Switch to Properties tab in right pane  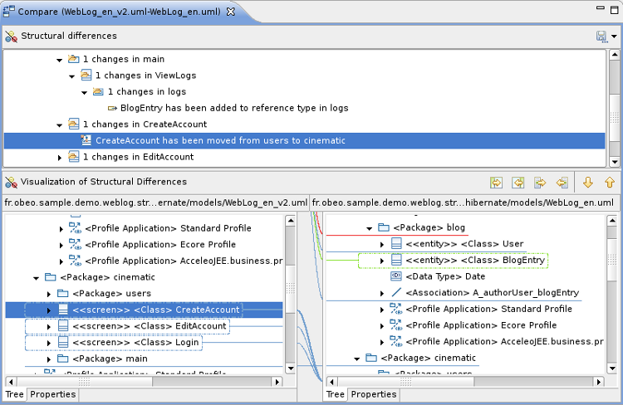coord(373,395)
